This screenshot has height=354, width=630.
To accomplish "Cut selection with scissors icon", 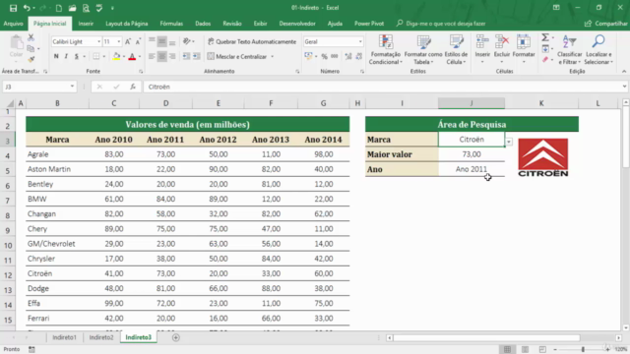I will 31,37.
